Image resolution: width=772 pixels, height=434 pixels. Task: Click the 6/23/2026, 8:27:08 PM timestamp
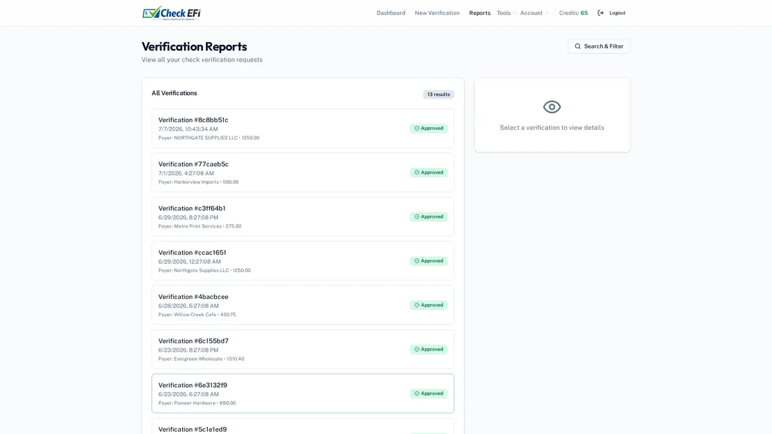(x=188, y=350)
